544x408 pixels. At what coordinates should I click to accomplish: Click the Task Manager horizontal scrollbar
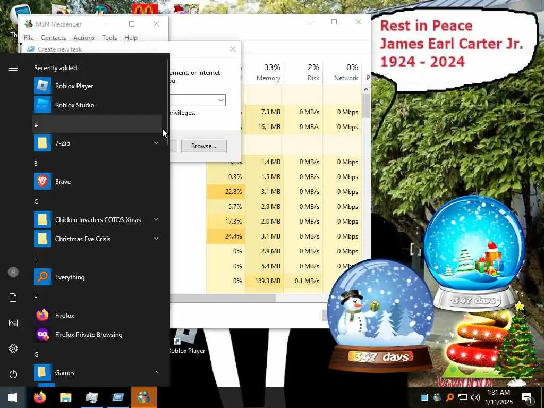pos(223,297)
